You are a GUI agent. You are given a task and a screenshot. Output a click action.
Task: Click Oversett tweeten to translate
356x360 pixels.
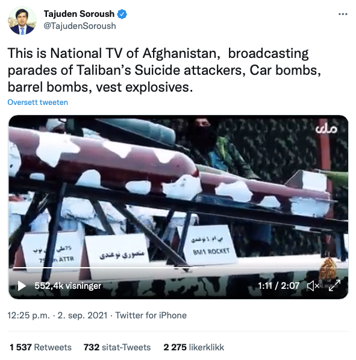click(x=38, y=102)
